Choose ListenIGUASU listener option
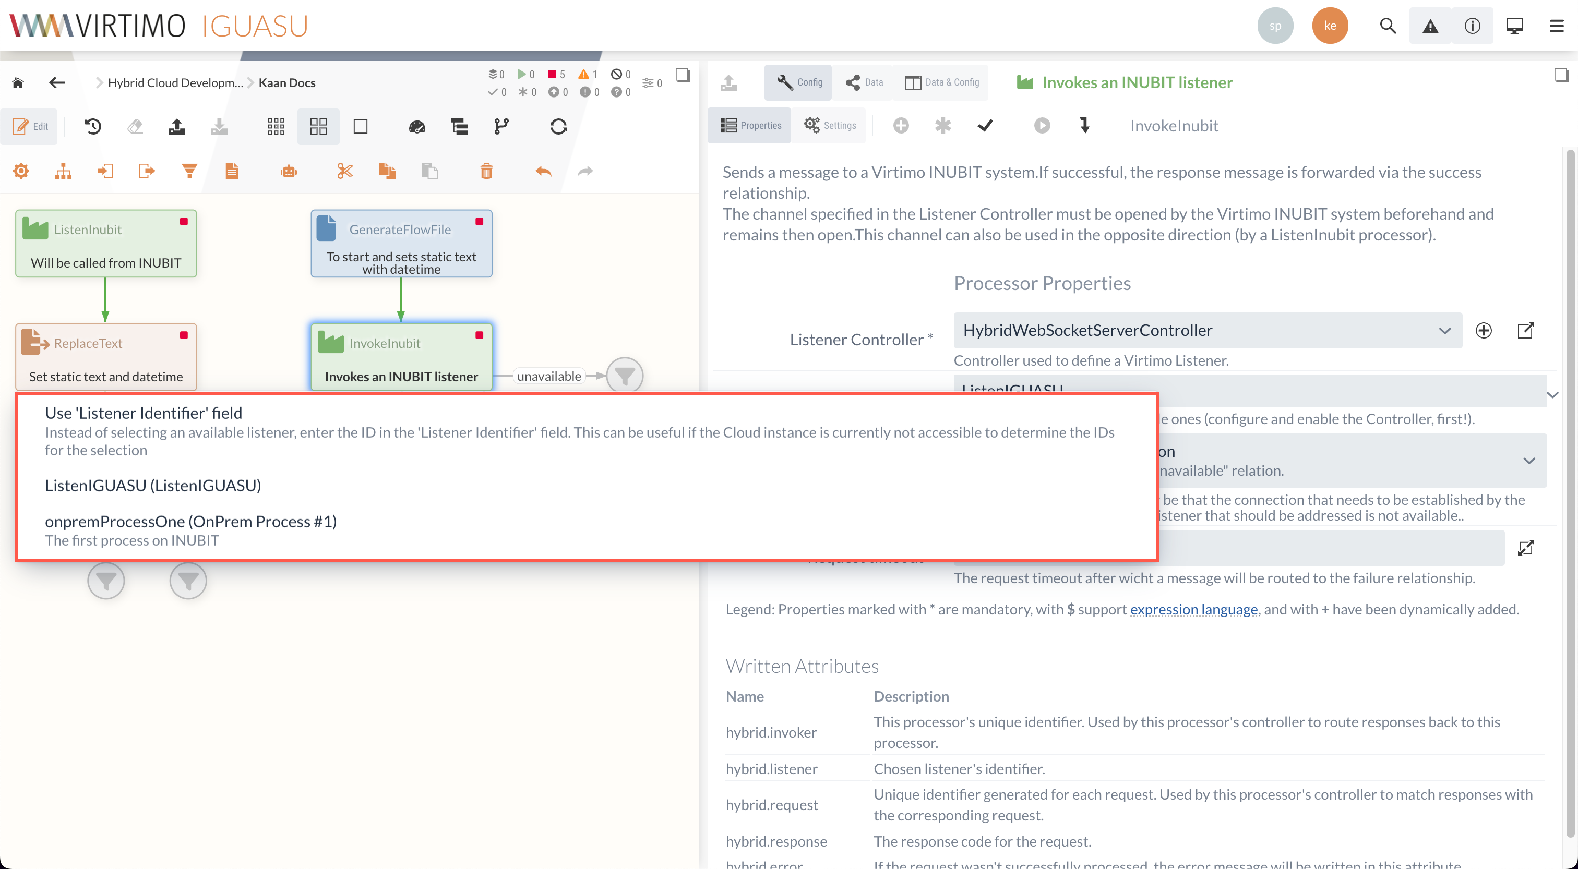The width and height of the screenshot is (1578, 869). pos(152,485)
